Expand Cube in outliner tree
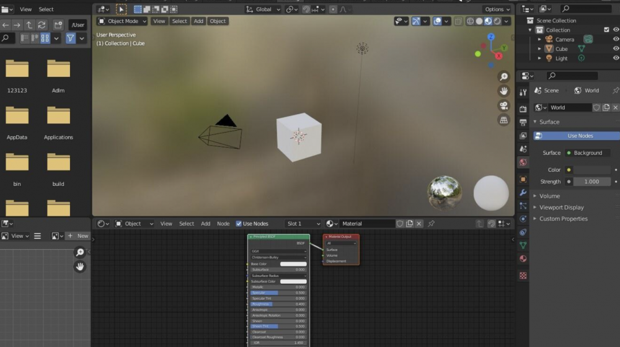 (x=539, y=48)
